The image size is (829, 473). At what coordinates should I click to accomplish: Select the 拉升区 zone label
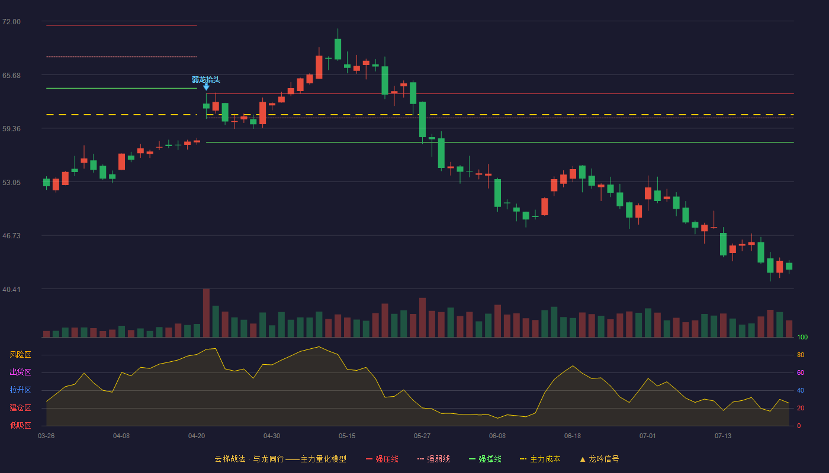[x=20, y=390]
